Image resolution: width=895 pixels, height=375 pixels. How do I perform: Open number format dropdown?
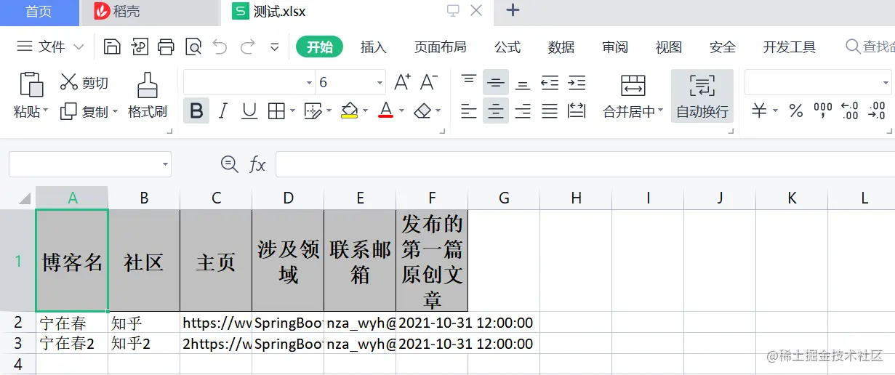pyautogui.click(x=885, y=83)
